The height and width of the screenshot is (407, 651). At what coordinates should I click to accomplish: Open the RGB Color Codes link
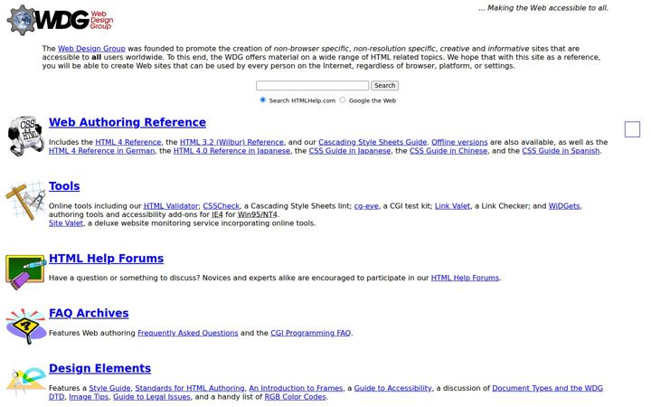295,397
